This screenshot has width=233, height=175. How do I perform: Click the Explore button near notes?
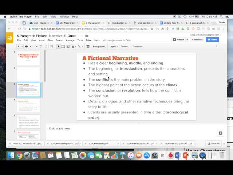[221, 133]
